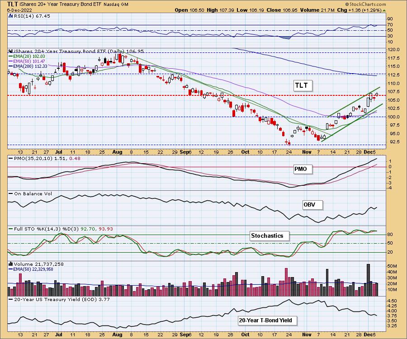This screenshot has width=407, height=339.
Task: Click the Jul label on bottom date axis
Action: point(59,334)
